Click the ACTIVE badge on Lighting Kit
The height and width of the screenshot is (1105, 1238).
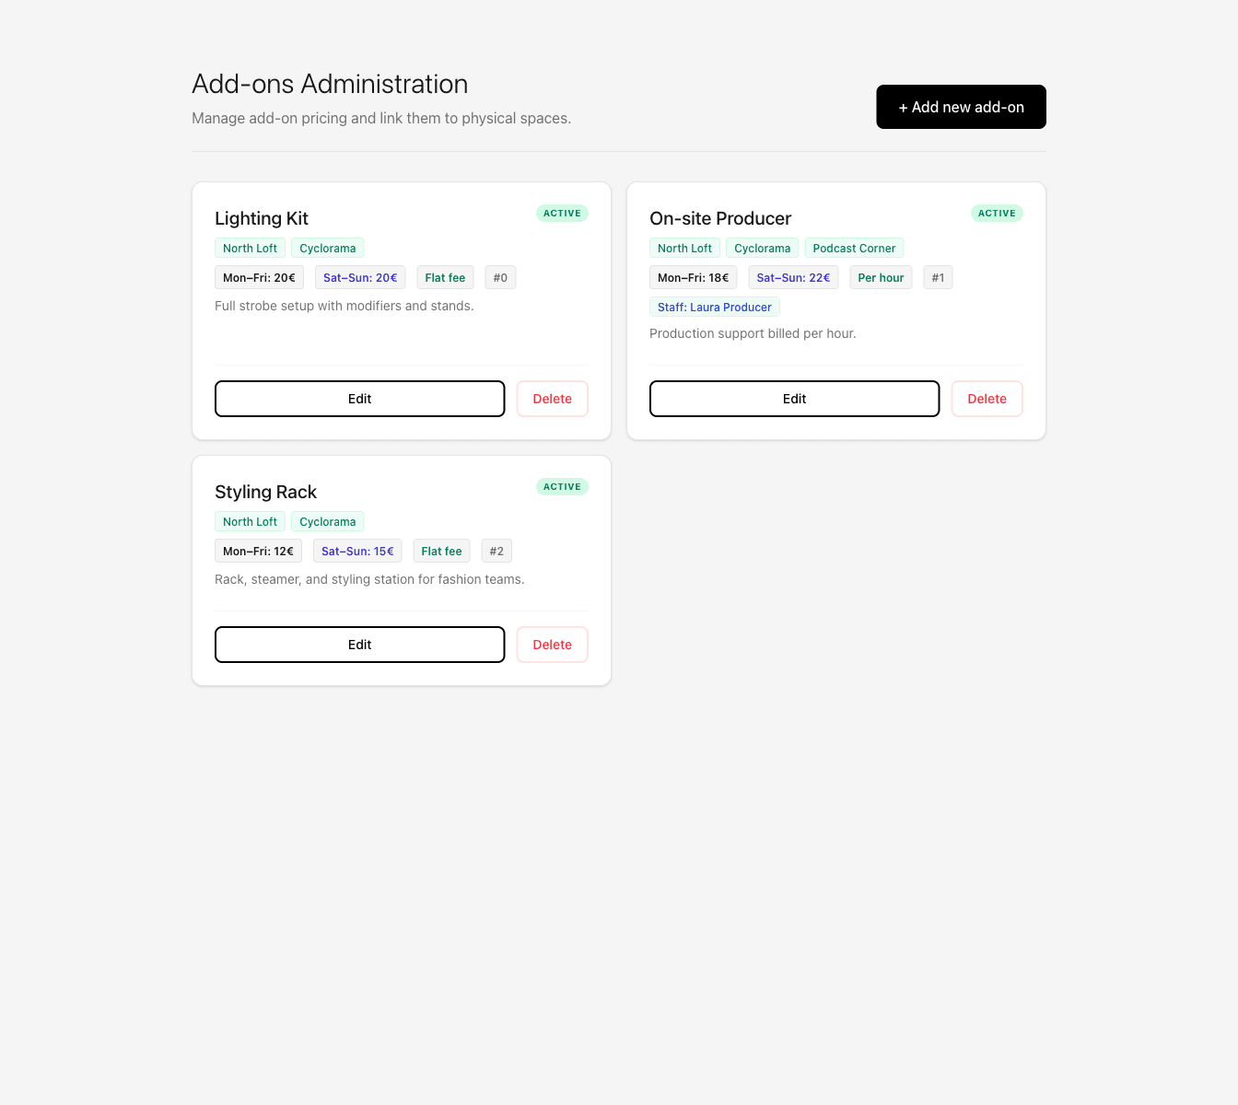click(562, 213)
